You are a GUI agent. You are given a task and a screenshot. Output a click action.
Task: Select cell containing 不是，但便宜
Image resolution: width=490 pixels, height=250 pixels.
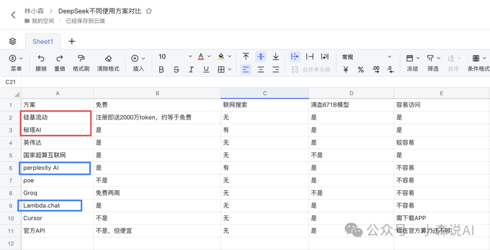(x=157, y=231)
